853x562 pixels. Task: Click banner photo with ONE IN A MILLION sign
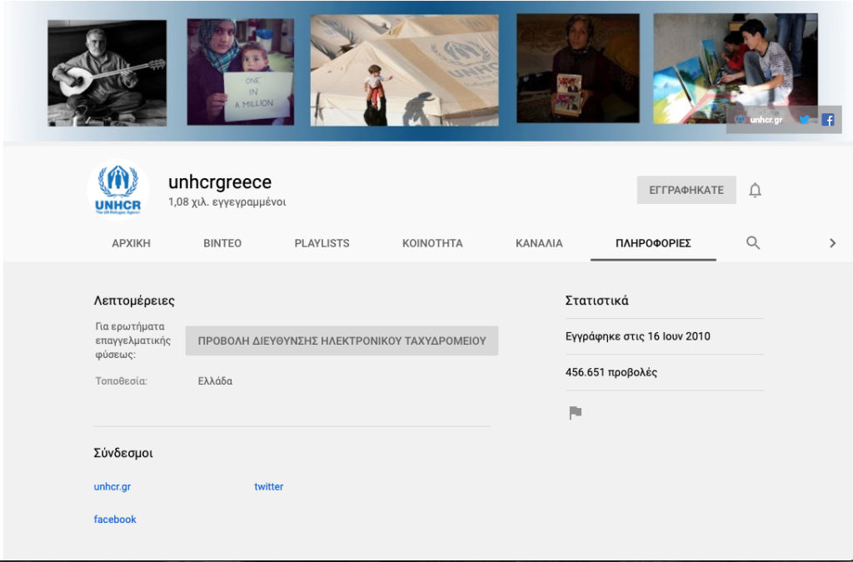coord(241,72)
